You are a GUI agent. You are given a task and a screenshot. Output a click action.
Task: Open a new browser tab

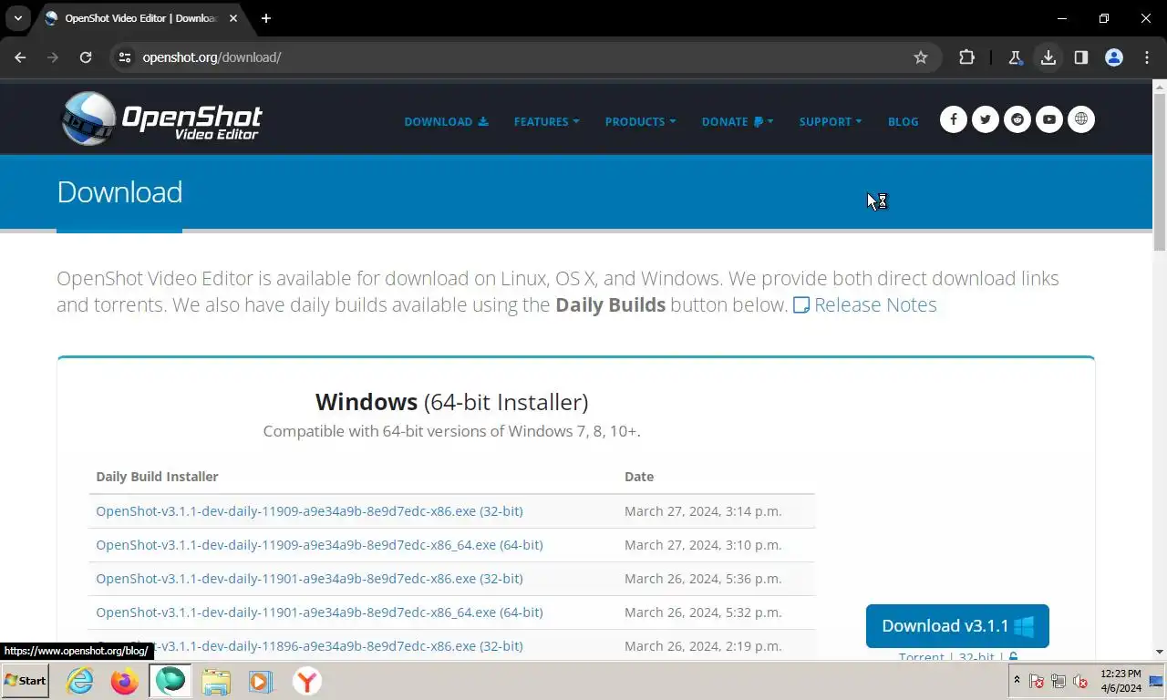point(266,18)
